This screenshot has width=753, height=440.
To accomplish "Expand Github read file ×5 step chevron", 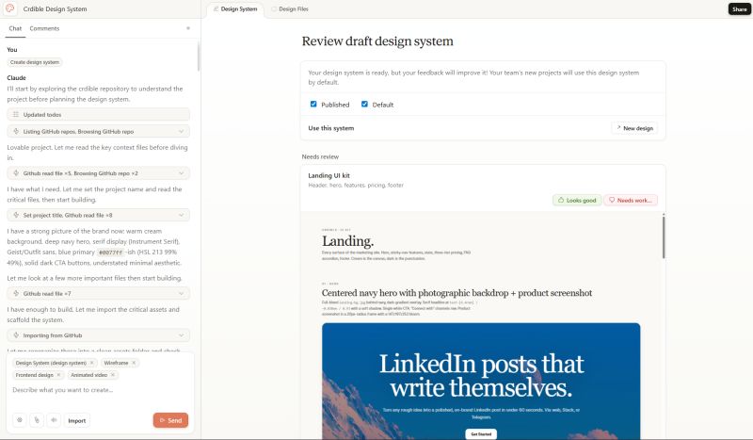I will point(181,173).
